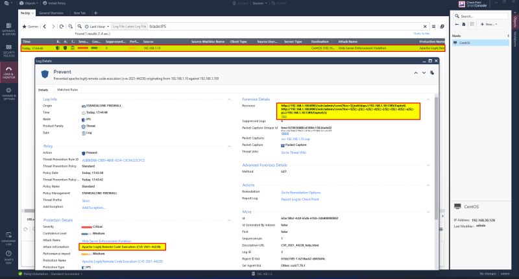Go forward with the right arrow
Screen dimensions: 519x279
click(53, 27)
